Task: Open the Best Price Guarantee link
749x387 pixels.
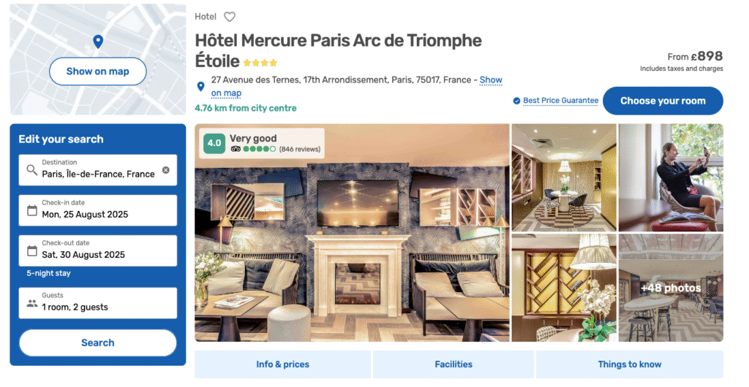Action: click(561, 101)
